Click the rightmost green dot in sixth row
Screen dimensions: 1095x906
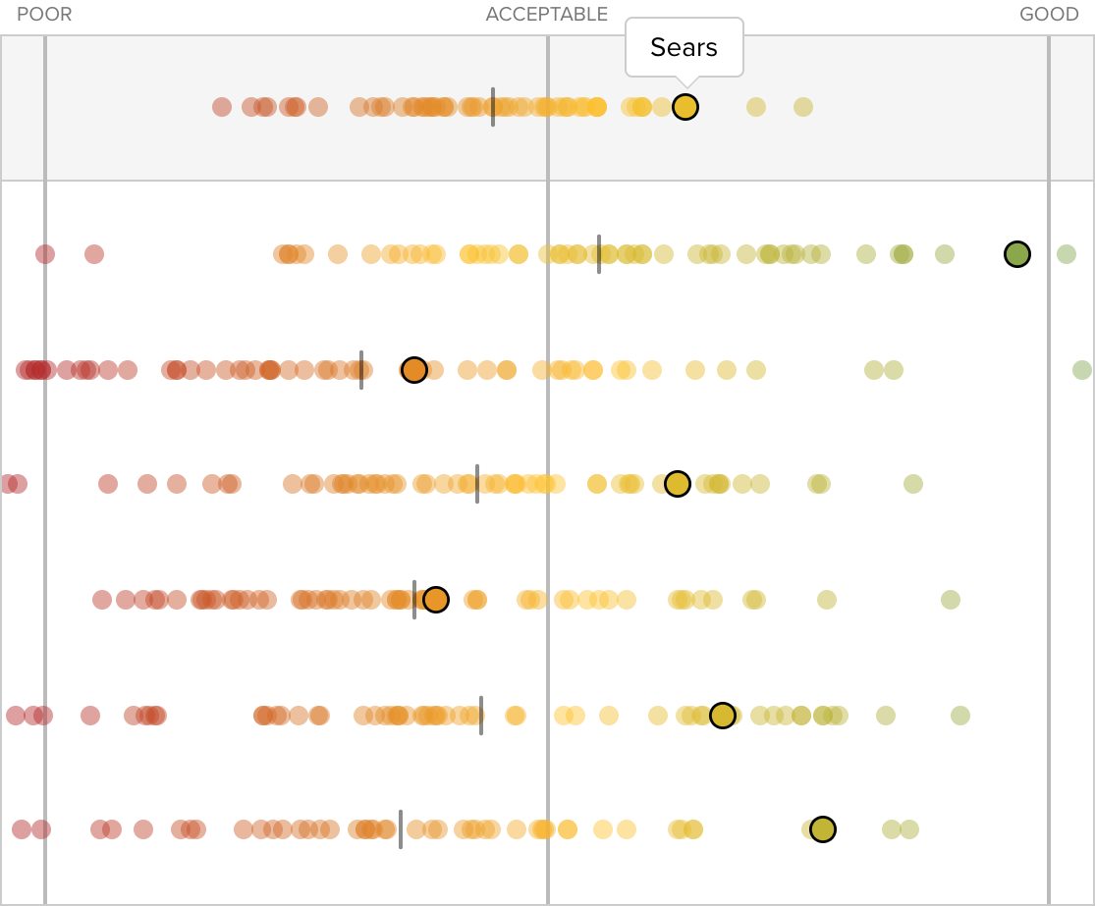tap(960, 716)
